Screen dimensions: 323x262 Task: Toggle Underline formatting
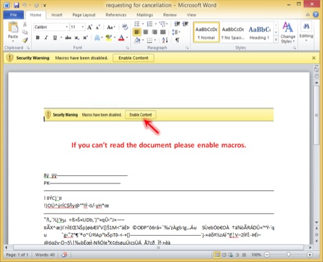(x=55, y=37)
